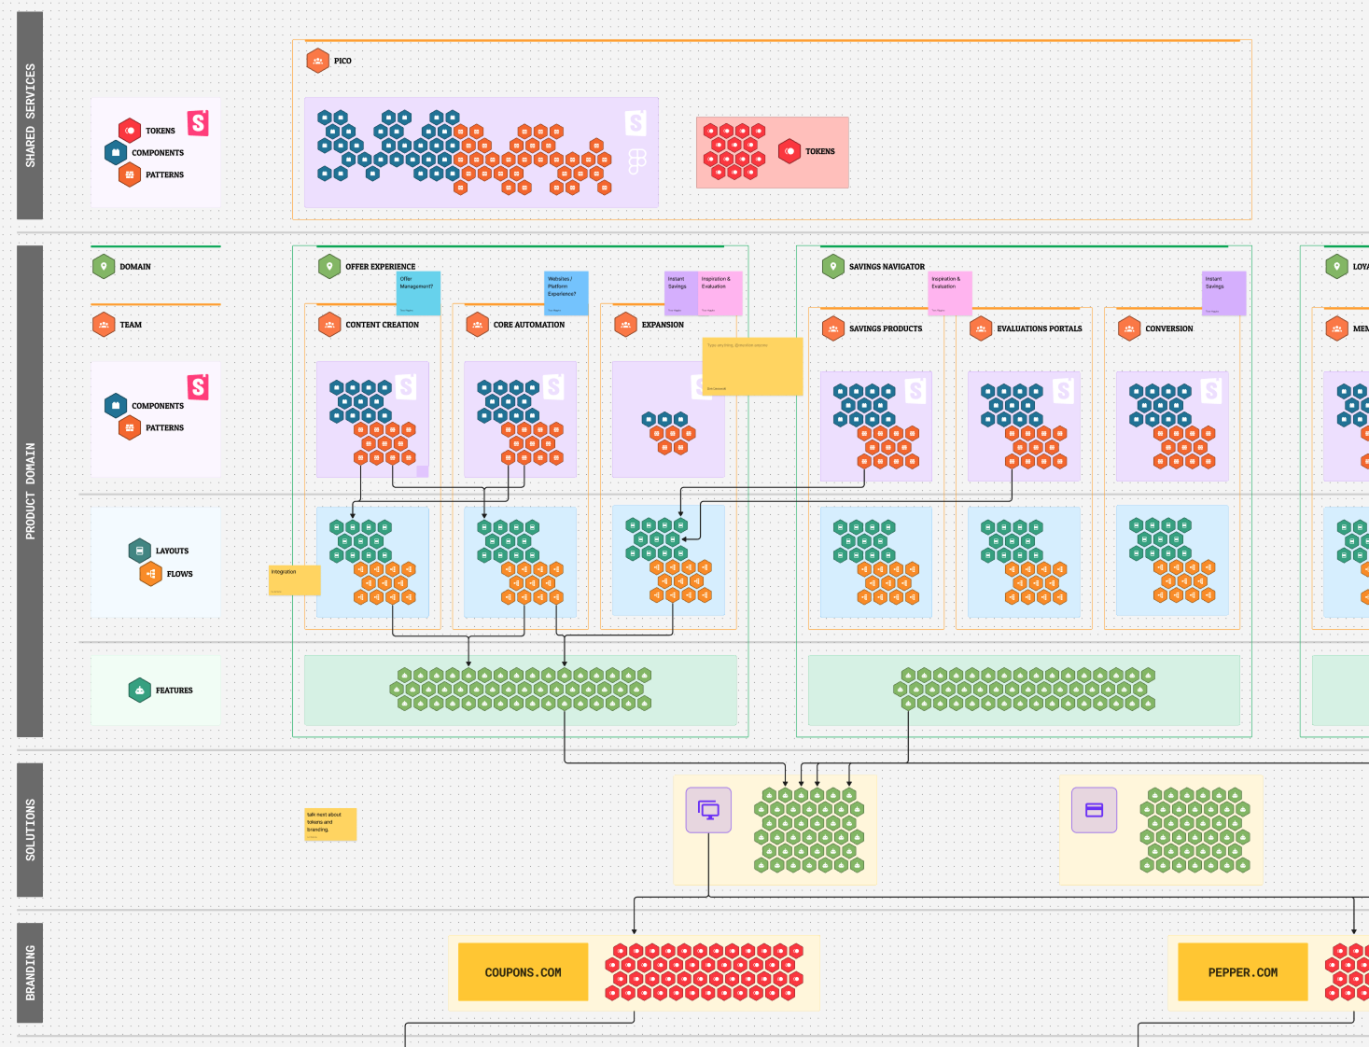Click the credit card icon in Solutions
Image resolution: width=1369 pixels, height=1047 pixels.
coord(1094,810)
